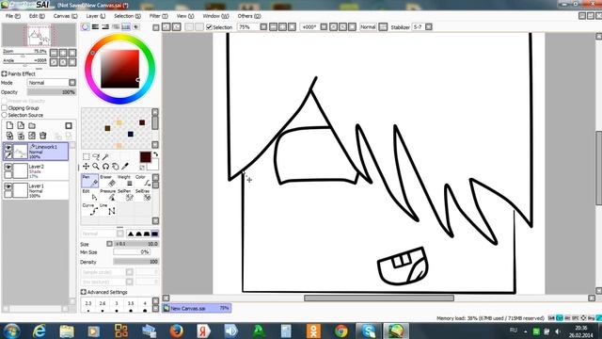Choose the Eyedropper color picker tool

coord(125,166)
